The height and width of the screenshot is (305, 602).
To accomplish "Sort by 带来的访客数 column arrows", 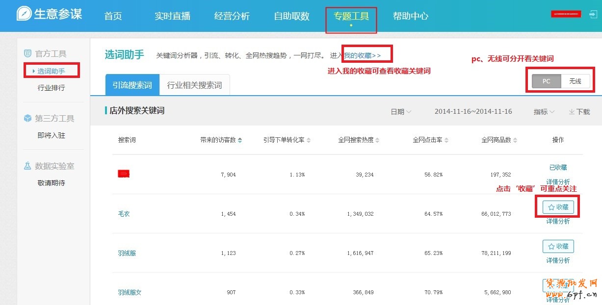I will 240,140.
